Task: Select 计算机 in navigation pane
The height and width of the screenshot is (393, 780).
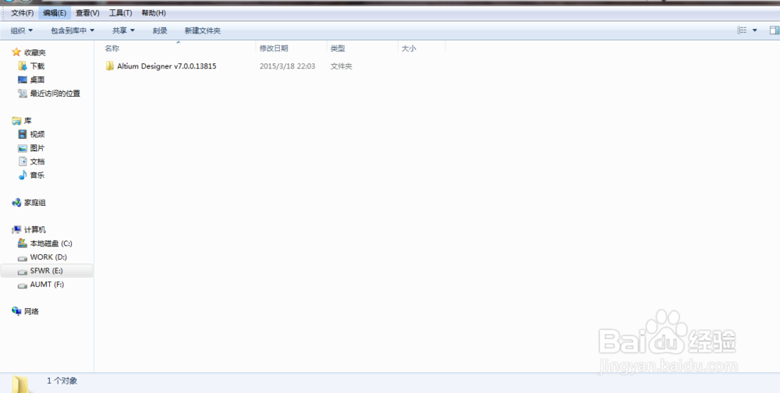Action: coord(35,230)
